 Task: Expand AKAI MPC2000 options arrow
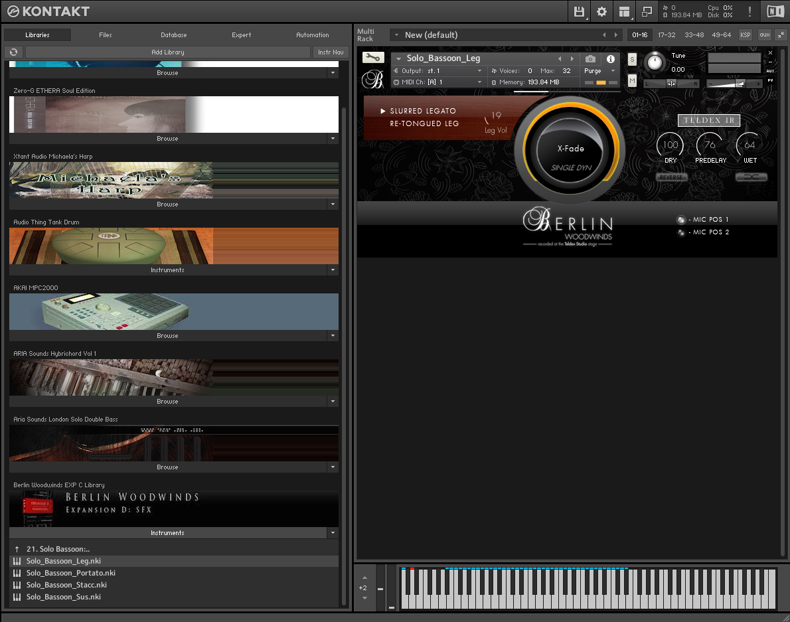333,335
